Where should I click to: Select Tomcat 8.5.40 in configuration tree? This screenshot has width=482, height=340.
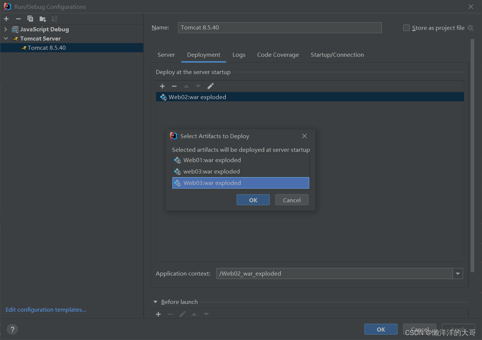tap(72, 48)
